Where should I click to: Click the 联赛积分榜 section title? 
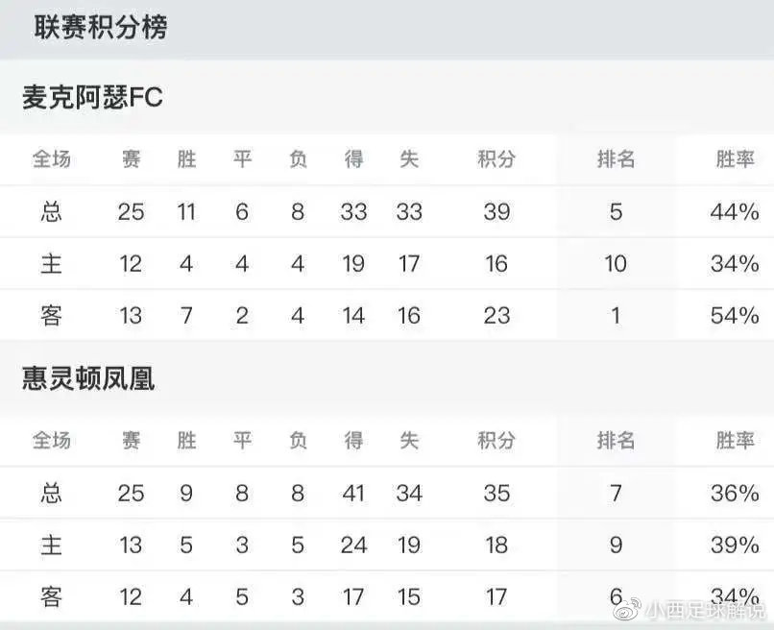pos(101,27)
